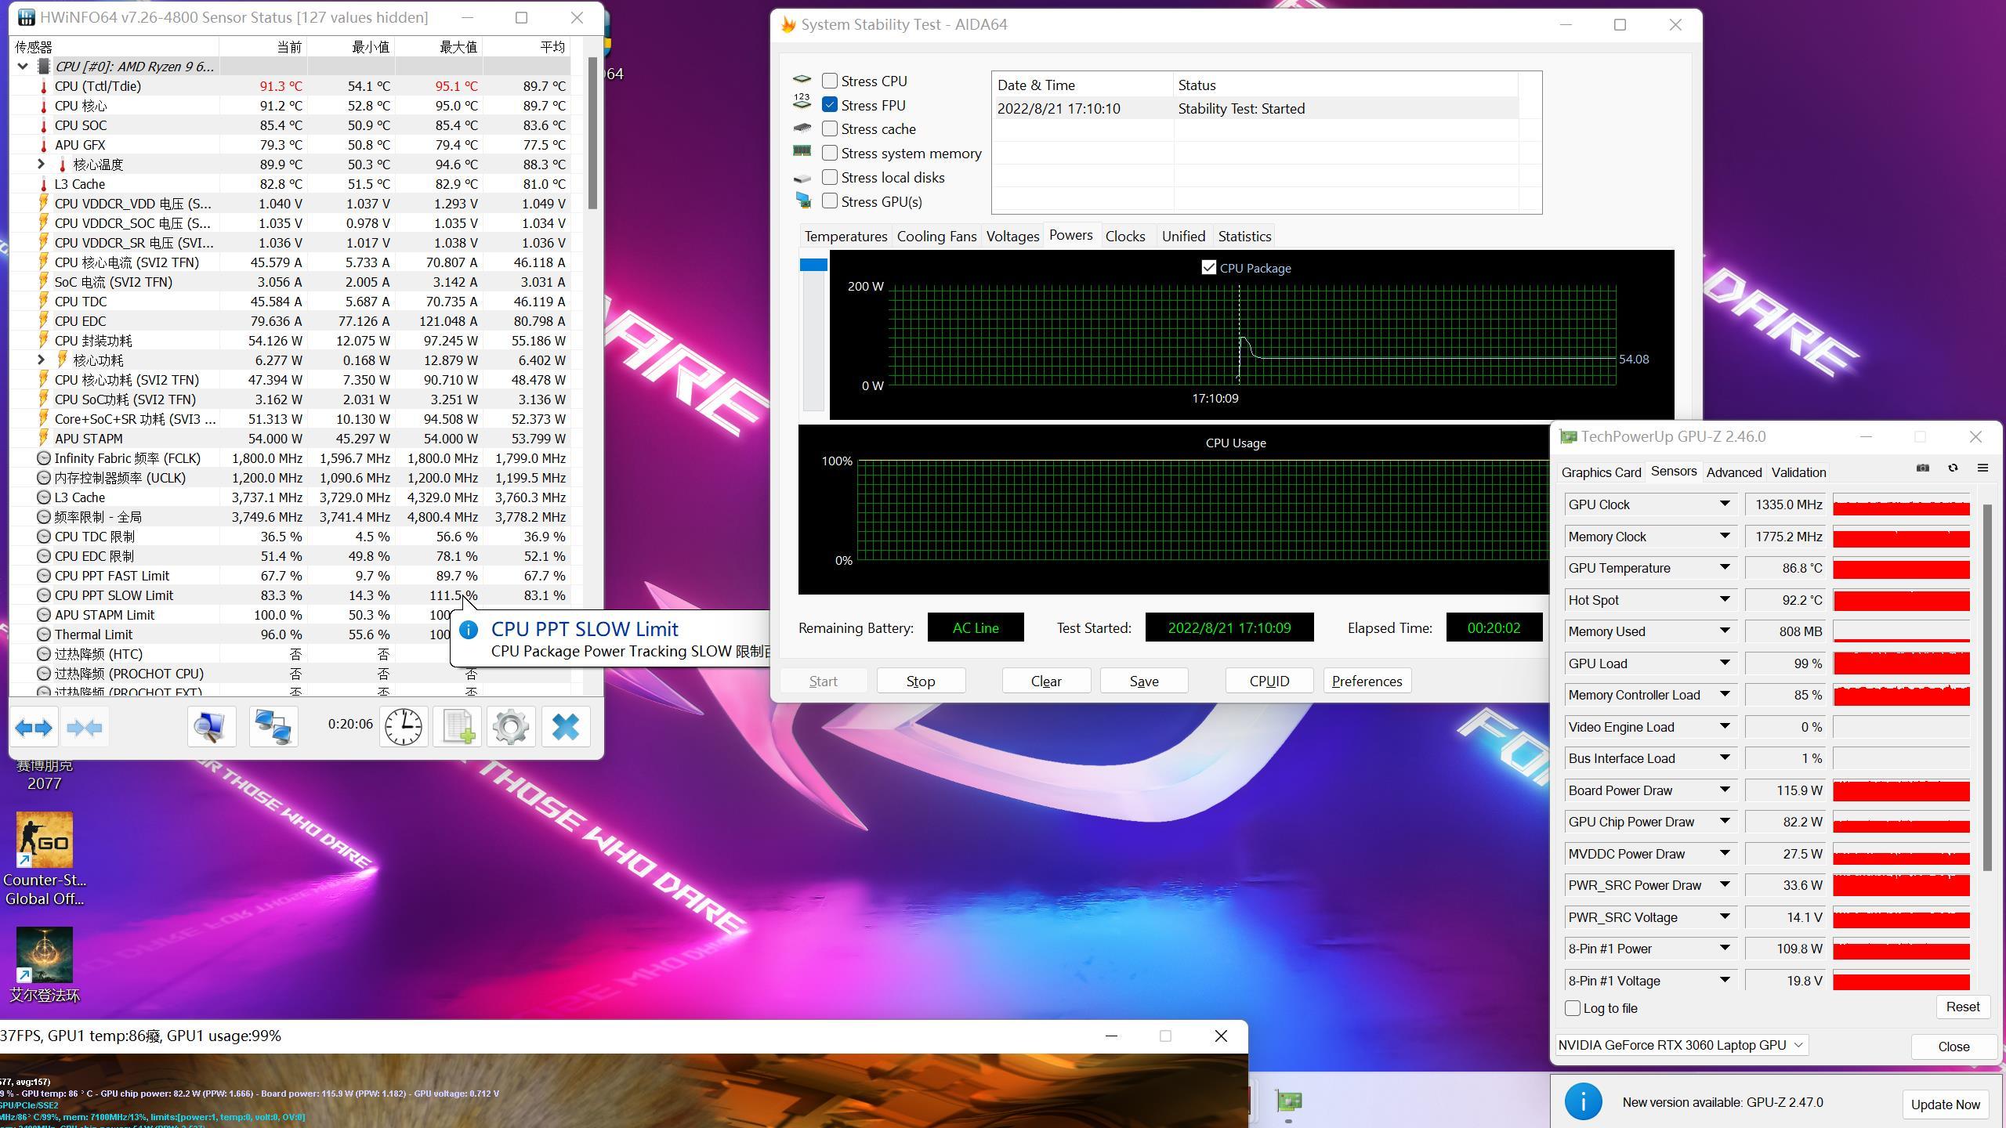The image size is (2006, 1128).
Task: Open the GPU Temperature sensor dropdown arrow
Action: (x=1725, y=568)
